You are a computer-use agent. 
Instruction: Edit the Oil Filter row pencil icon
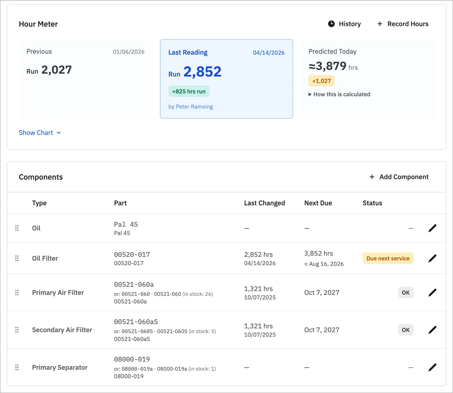click(x=432, y=258)
